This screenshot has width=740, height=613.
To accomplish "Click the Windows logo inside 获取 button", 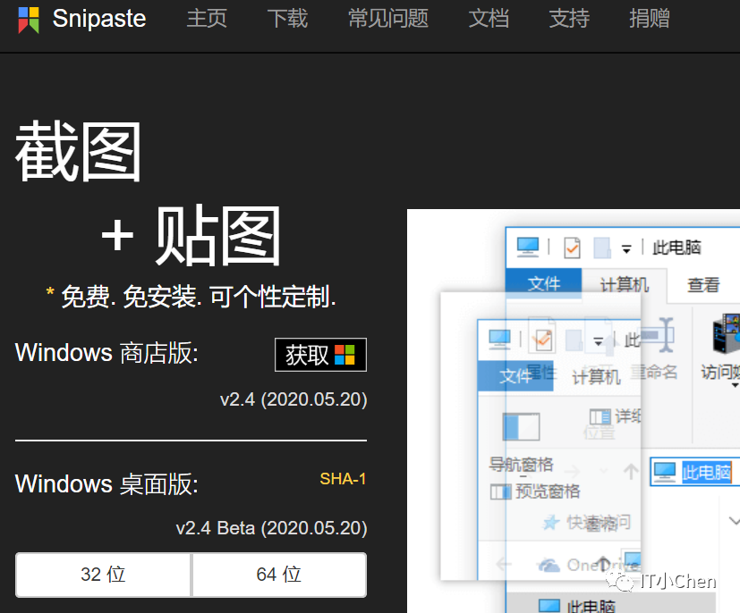I will [x=344, y=355].
